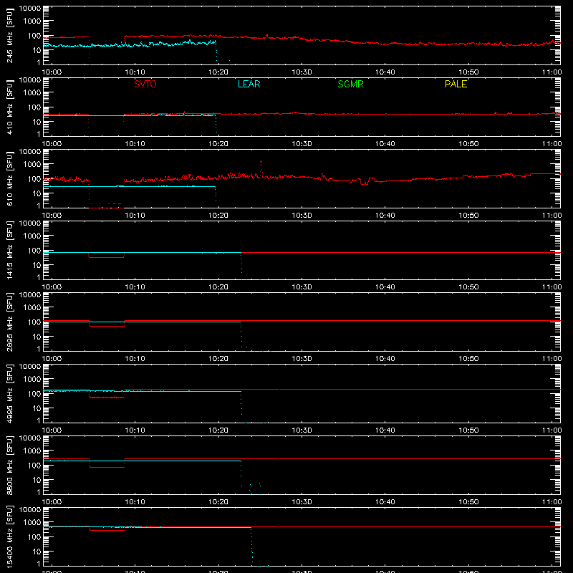Viewport: 573px width, 573px height.
Task: Click the 1000 y-axis label of 410 MHz plot
Action: (x=32, y=92)
